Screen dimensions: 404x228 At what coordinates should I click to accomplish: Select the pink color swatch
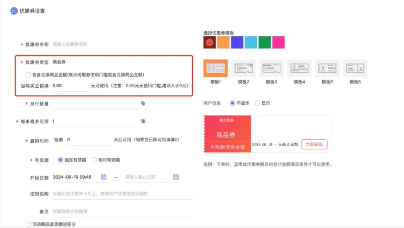[x=278, y=42]
